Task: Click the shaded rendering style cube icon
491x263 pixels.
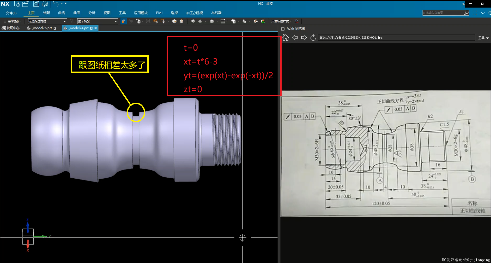Action: pos(212,21)
